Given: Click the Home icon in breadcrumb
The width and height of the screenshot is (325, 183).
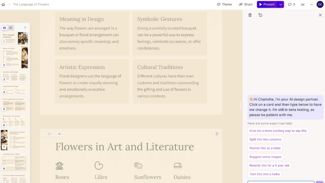Looking at the screenshot, I should pos(3,4).
